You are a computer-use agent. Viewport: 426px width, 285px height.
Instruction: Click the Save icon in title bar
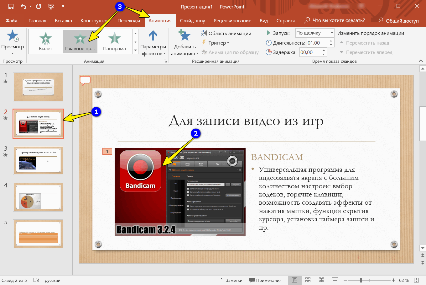[11, 6]
